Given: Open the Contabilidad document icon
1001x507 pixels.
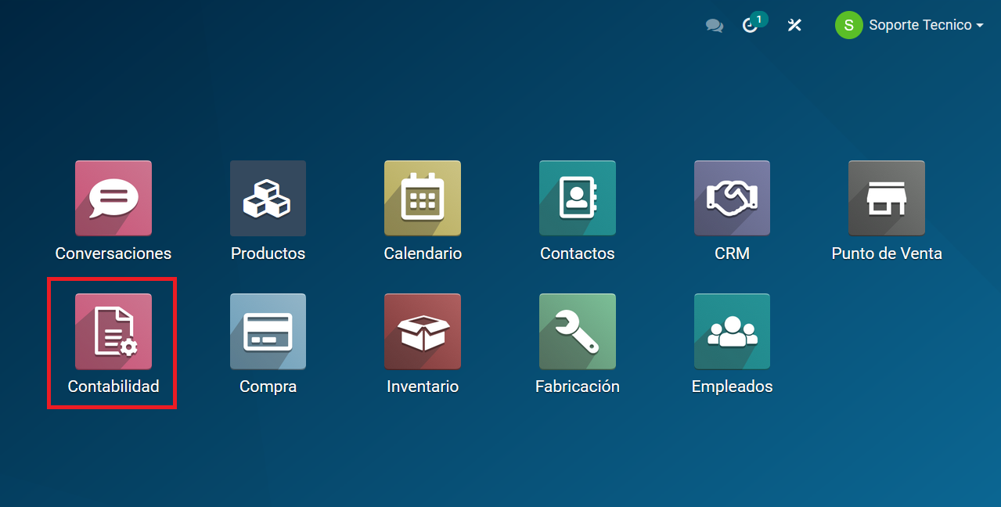Looking at the screenshot, I should click(x=113, y=332).
